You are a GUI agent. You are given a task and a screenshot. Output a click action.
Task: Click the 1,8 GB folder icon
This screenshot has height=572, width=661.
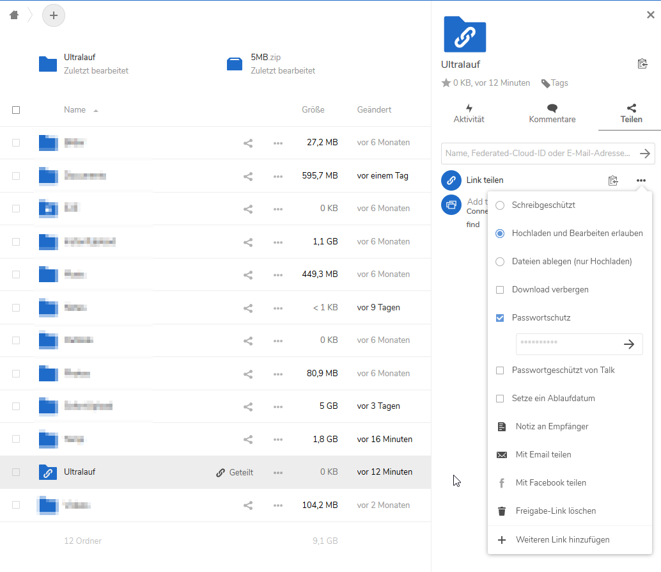(48, 439)
